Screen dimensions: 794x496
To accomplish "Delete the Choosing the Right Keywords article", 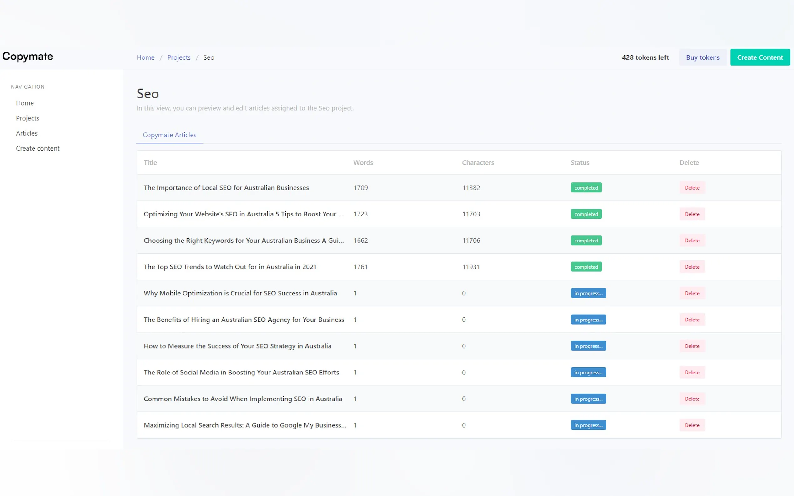I will pos(691,241).
